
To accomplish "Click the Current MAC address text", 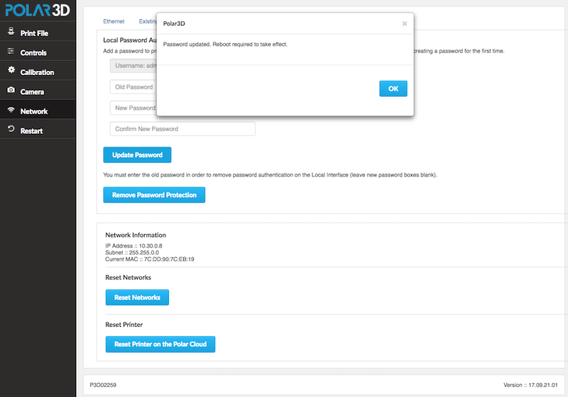I will point(150,259).
